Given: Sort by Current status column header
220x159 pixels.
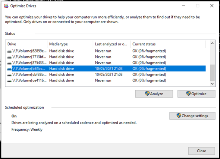Looking at the screenshot, I should (168, 44).
